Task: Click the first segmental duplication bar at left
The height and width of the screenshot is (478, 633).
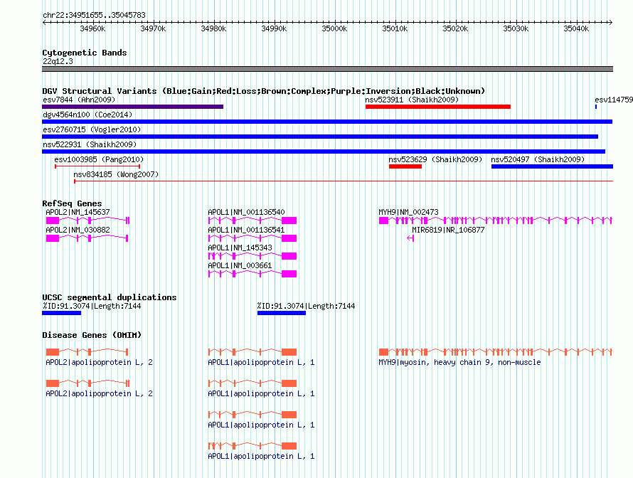Action: coord(61,313)
